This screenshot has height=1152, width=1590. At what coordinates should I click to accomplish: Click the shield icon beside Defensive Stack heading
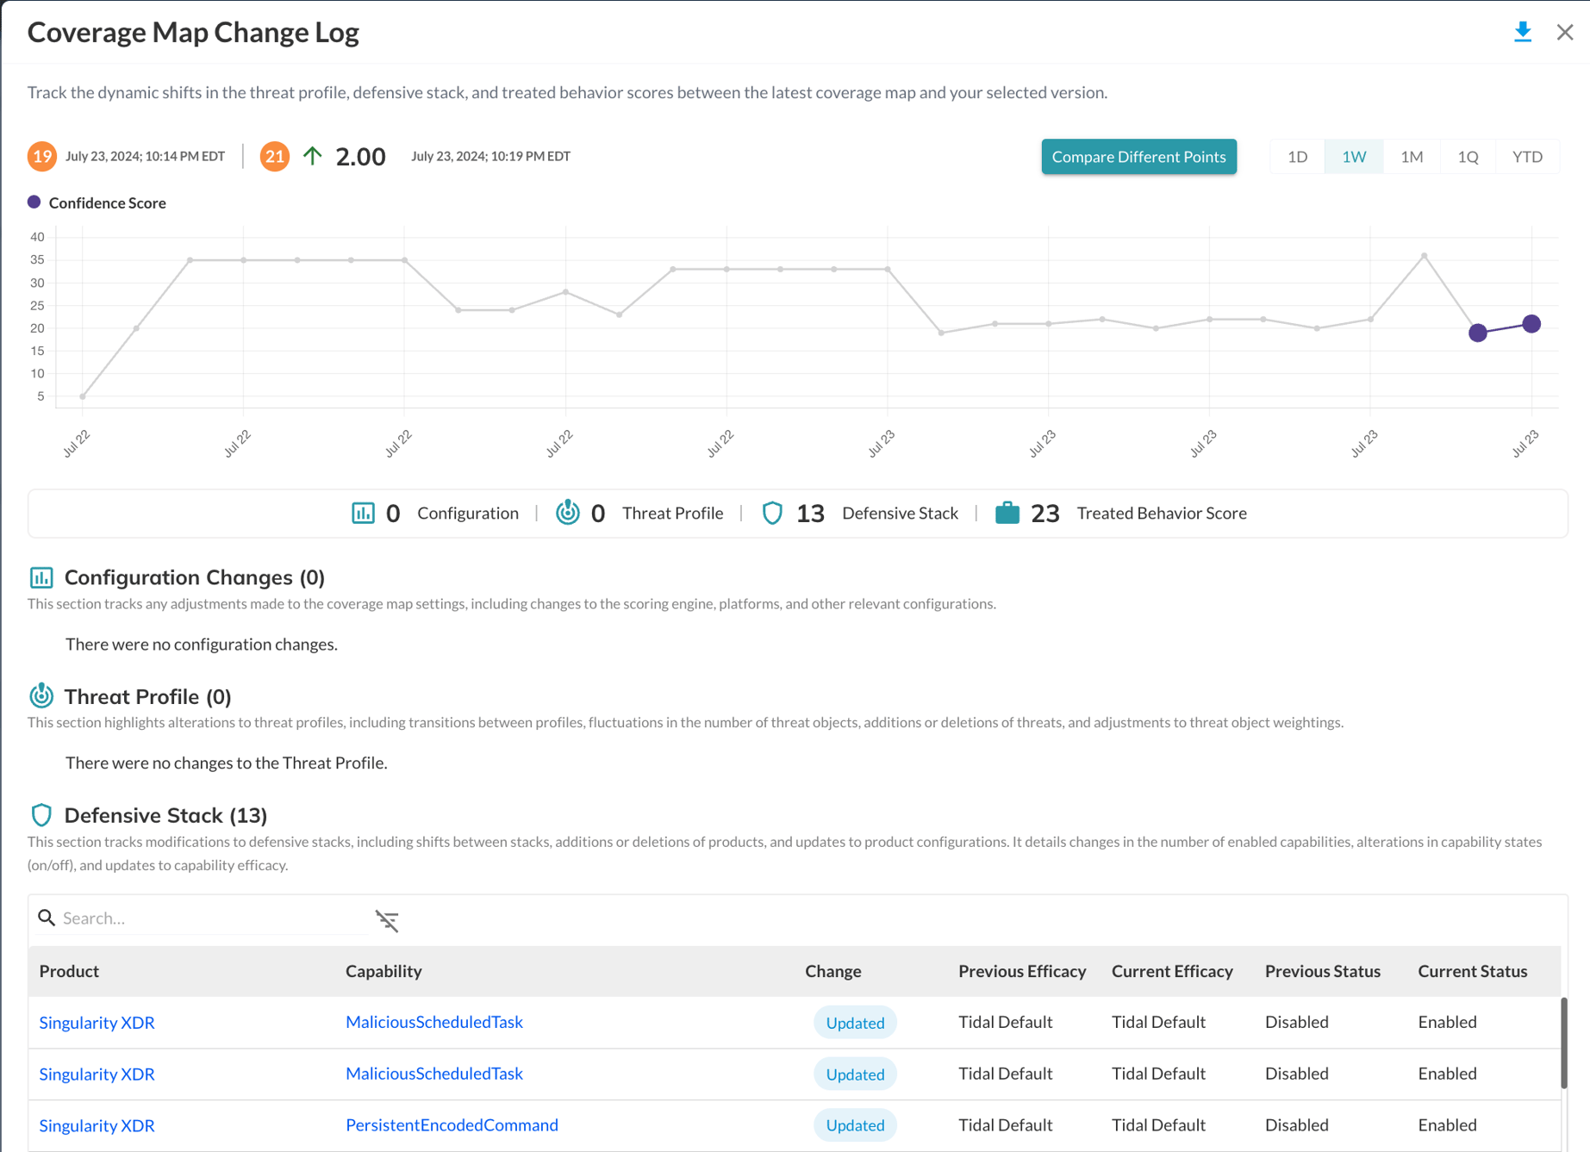click(x=41, y=814)
